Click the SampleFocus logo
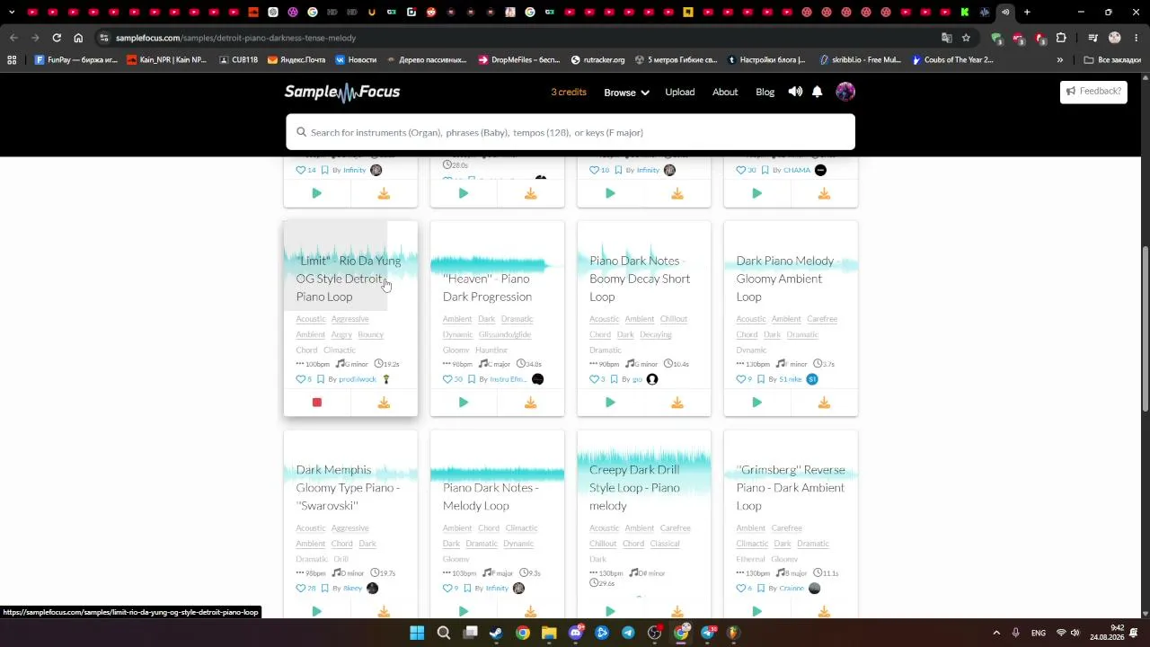 (x=342, y=92)
